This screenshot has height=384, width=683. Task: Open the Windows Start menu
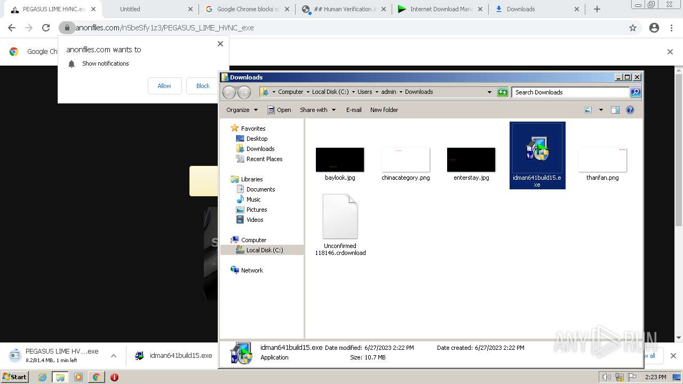15,377
